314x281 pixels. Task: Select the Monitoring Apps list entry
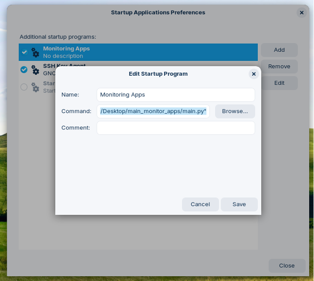[144, 52]
